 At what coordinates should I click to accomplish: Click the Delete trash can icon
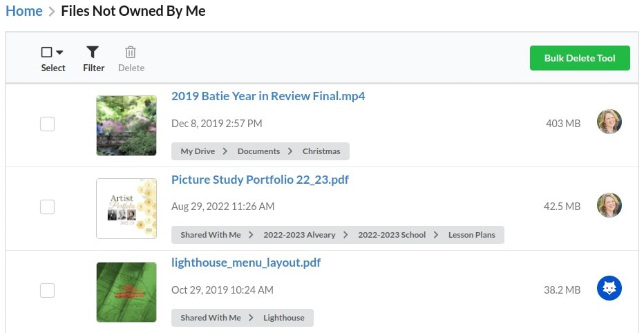tap(131, 52)
